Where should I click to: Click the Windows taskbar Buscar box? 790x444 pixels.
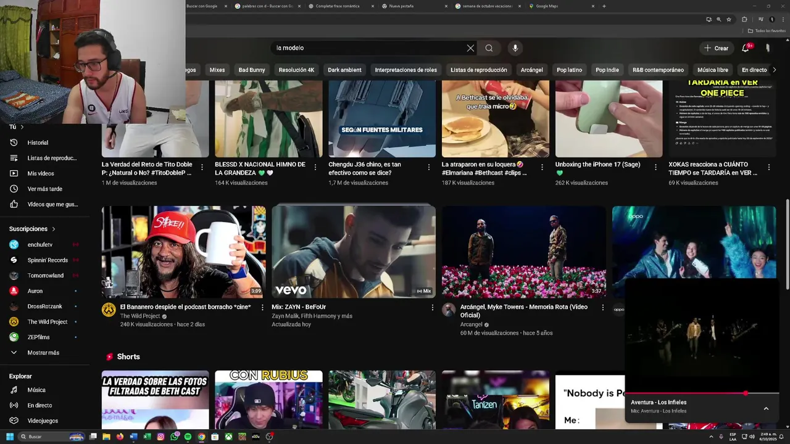(x=51, y=437)
